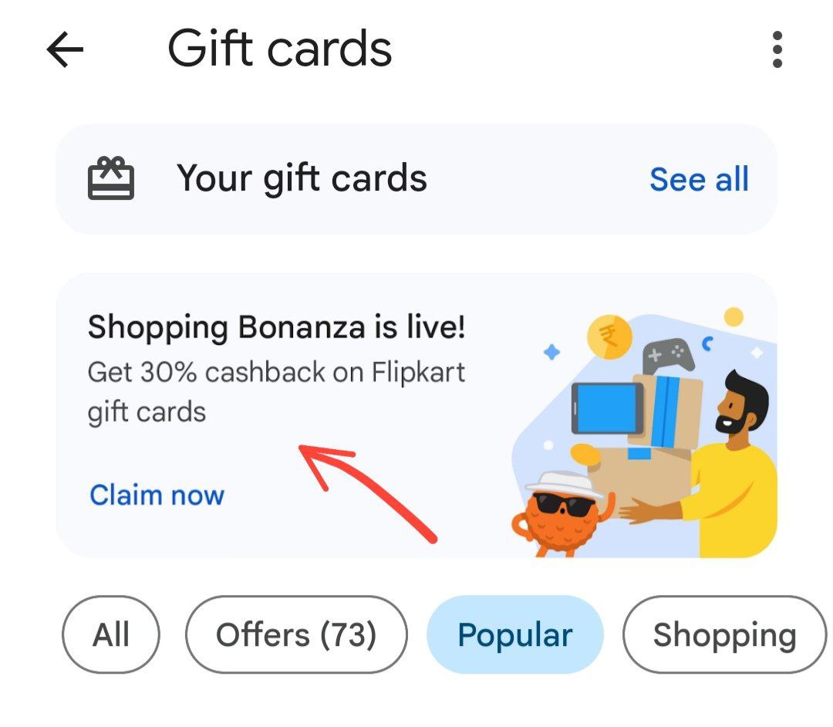Tap the Shopping Bonanza is live! heading

[x=276, y=328]
